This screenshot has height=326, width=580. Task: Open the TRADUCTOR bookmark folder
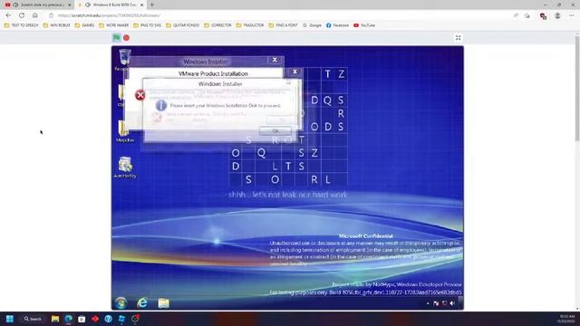(x=250, y=25)
